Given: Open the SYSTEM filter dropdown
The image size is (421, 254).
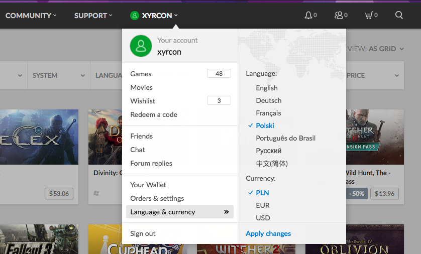Looking at the screenshot, I should pos(59,75).
